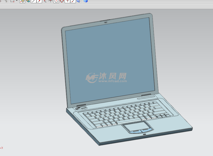213x156 pixels.
Task: Click the webcam at top of screen bezel
Action: click(106, 22)
